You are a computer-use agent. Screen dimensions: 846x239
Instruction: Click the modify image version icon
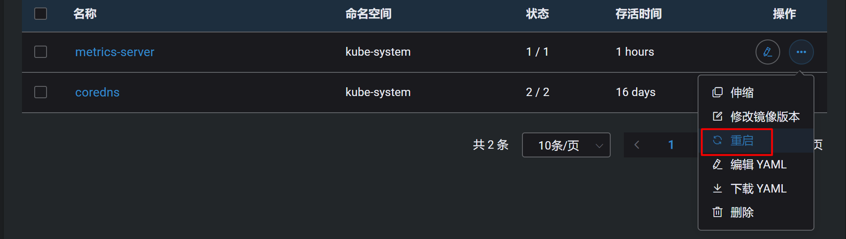pyautogui.click(x=717, y=117)
